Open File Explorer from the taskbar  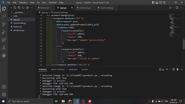tap(63, 101)
